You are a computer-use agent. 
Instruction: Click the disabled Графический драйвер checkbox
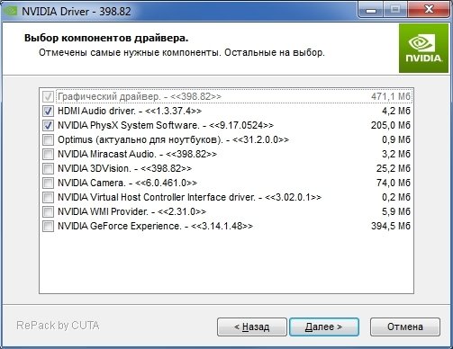coord(48,96)
